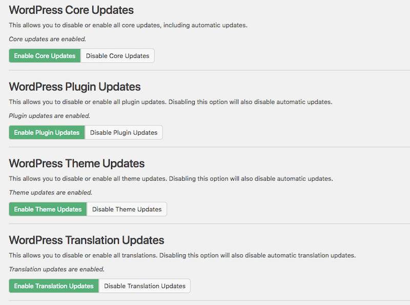The width and height of the screenshot is (410, 305).
Task: Click 'Plugin updates are enabled.' status text
Action: point(49,116)
